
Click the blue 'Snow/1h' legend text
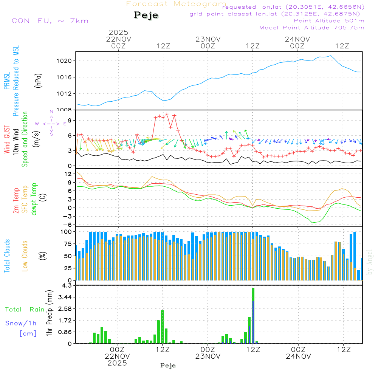point(21,323)
